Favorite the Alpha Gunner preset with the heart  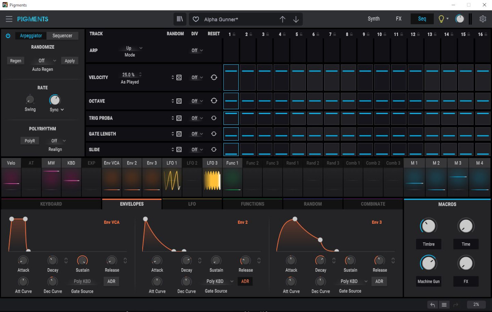click(196, 19)
